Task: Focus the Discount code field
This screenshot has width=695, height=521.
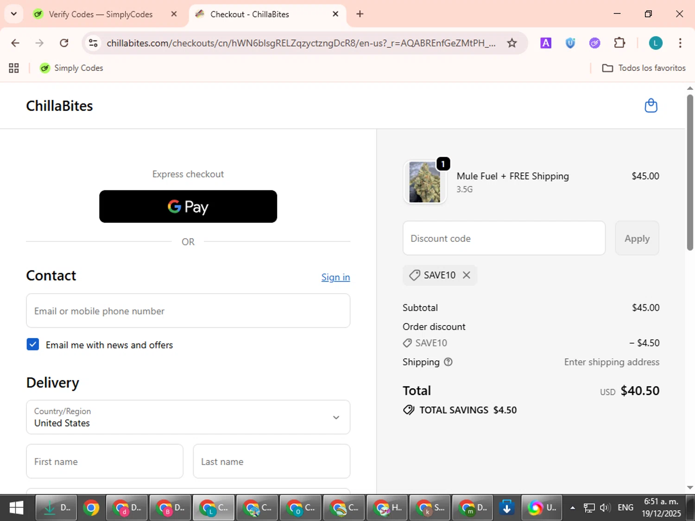Action: coord(504,238)
